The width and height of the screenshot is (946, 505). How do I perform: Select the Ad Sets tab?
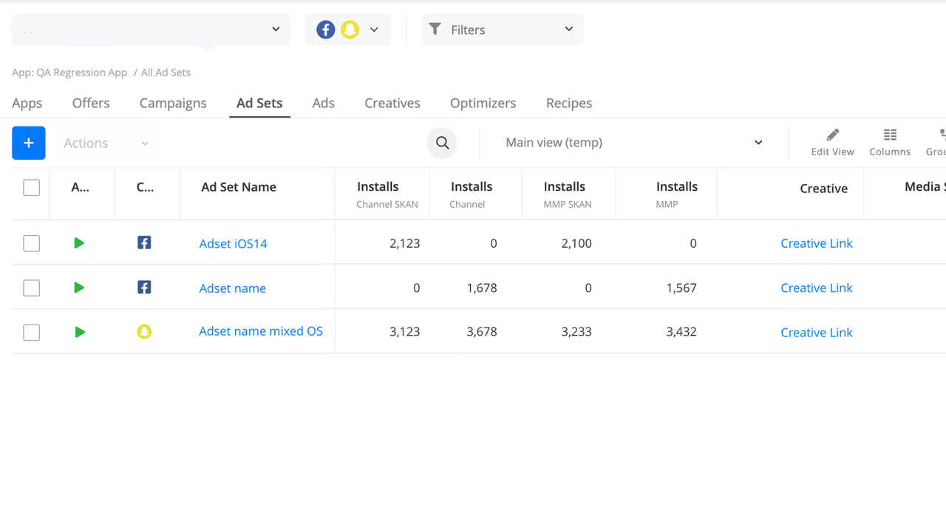(259, 103)
